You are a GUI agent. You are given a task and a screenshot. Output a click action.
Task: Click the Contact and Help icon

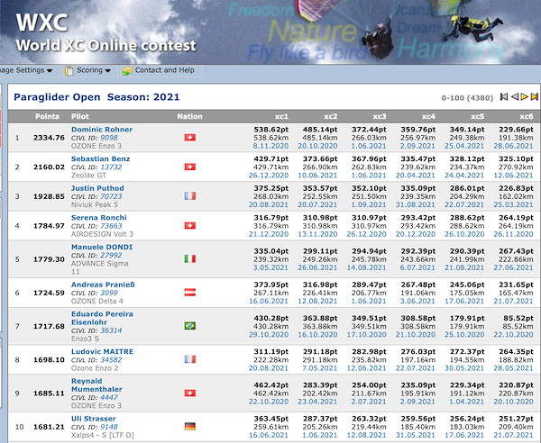pos(127,70)
